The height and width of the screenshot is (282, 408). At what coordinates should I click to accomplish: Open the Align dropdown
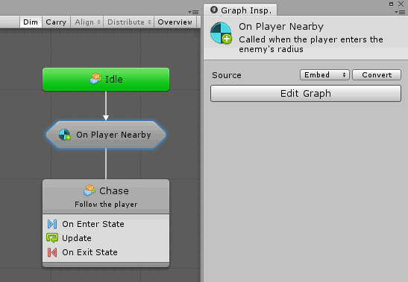point(87,22)
